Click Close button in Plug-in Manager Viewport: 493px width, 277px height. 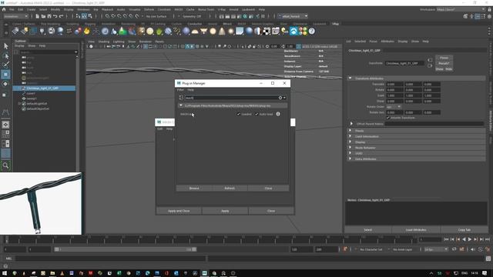[x=268, y=188]
